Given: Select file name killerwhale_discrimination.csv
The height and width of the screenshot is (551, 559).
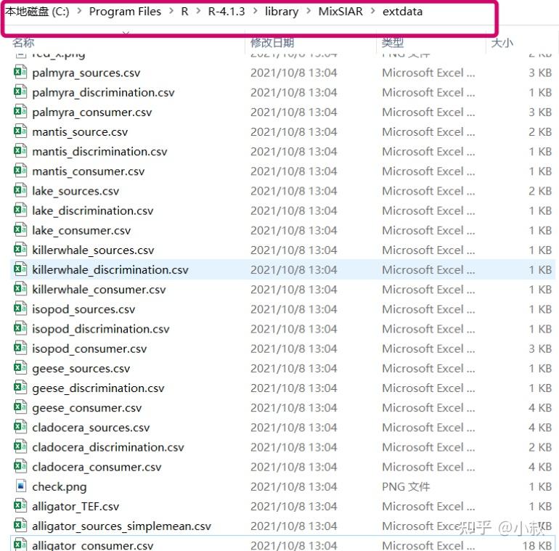Looking at the screenshot, I should (110, 270).
